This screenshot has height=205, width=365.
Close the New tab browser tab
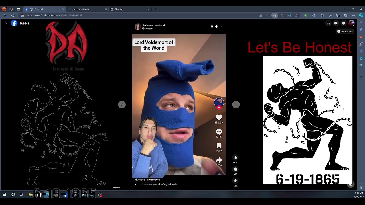coord(148,9)
